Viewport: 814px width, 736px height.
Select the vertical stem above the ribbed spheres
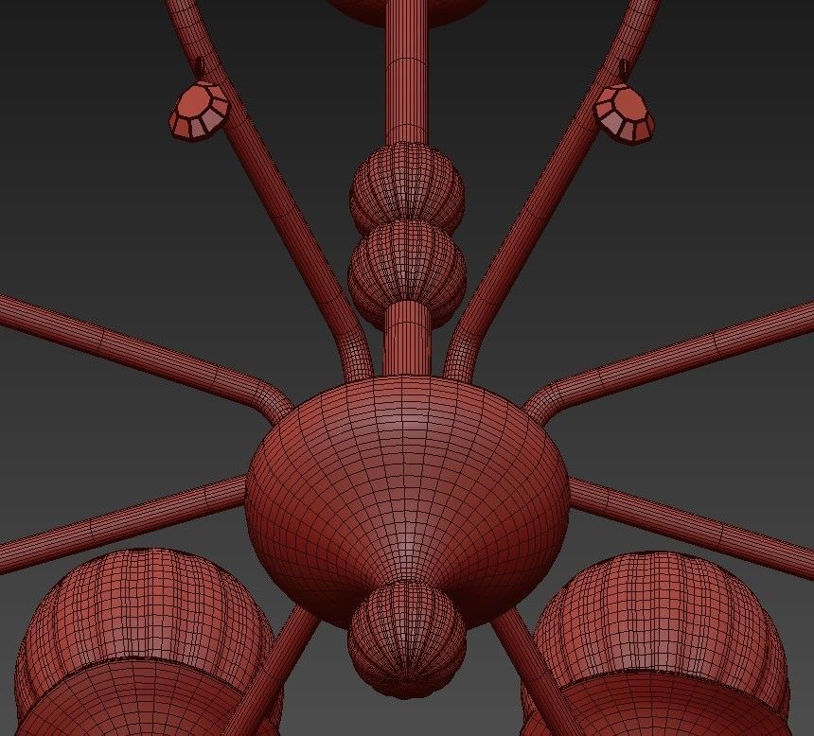pos(407,73)
